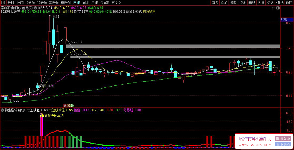Click the yellow MA10: 6.99 label

61,8
